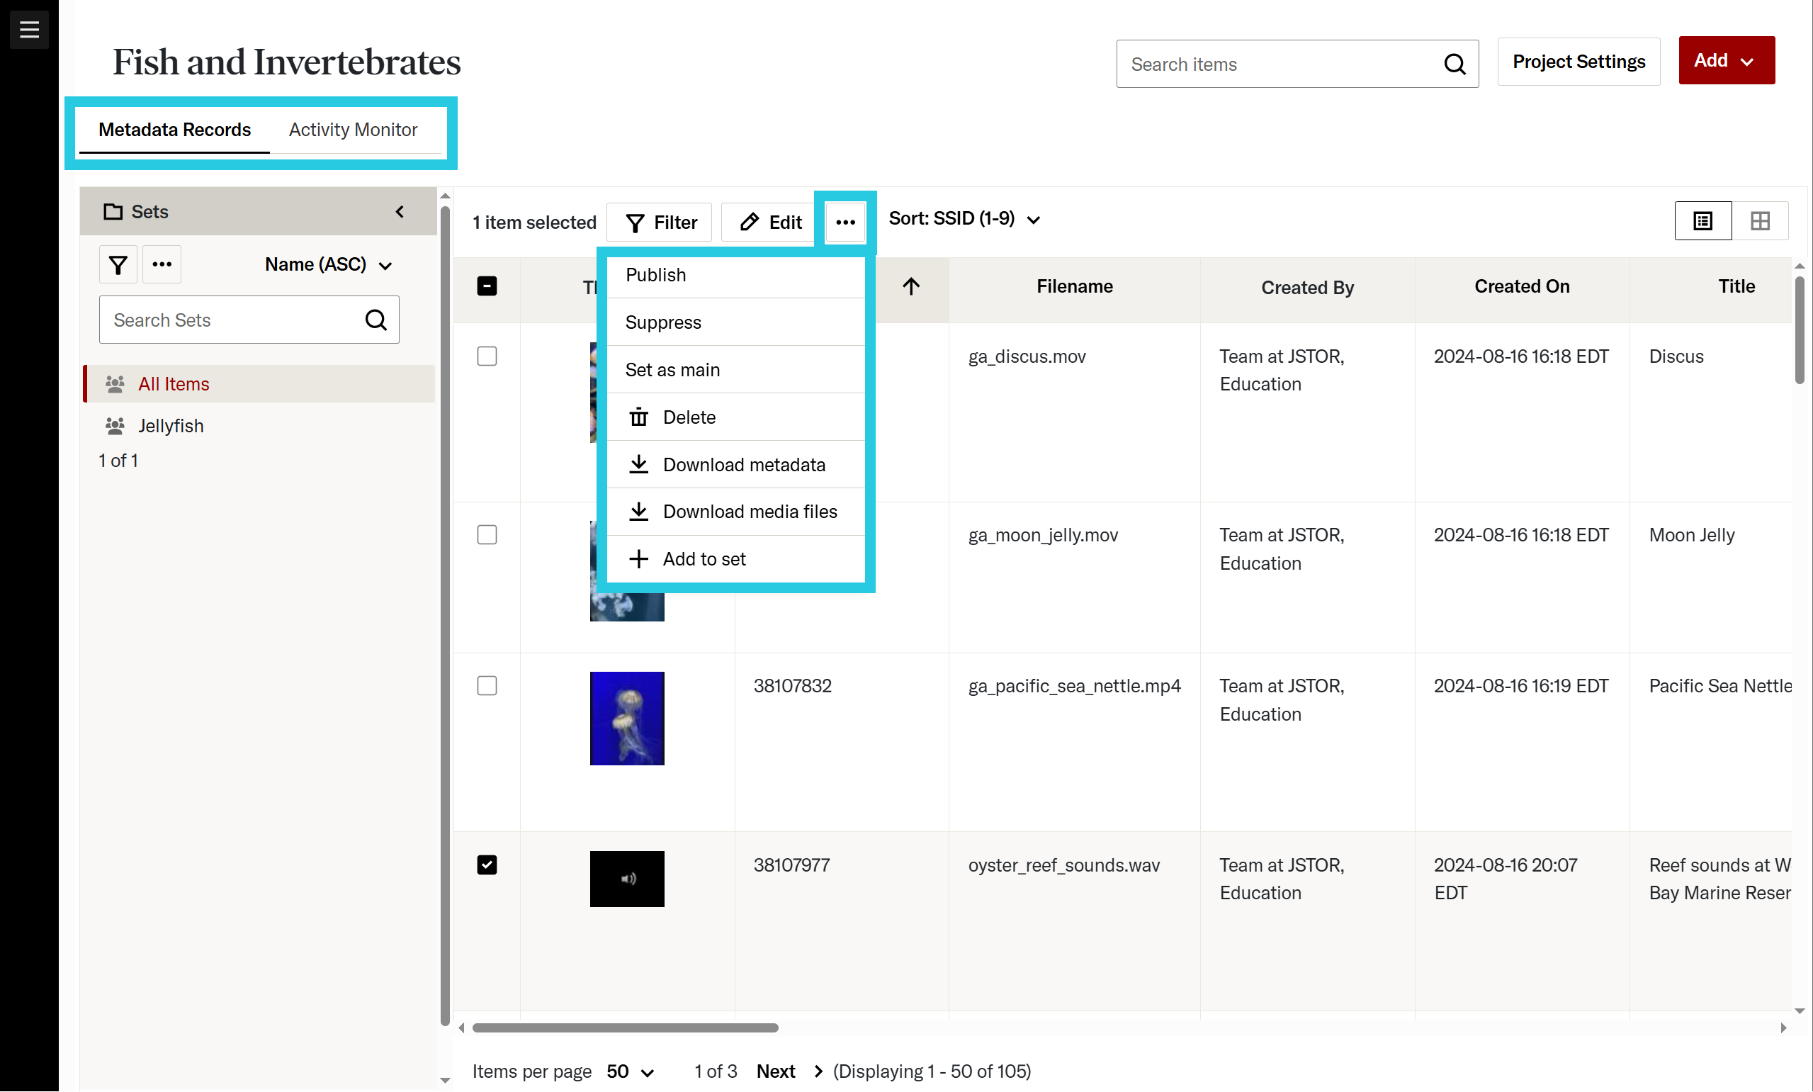Viewport: 1813px width, 1092px height.
Task: Click the oyster_reef_sounds.wav filename cell
Action: pyautogui.click(x=1063, y=865)
